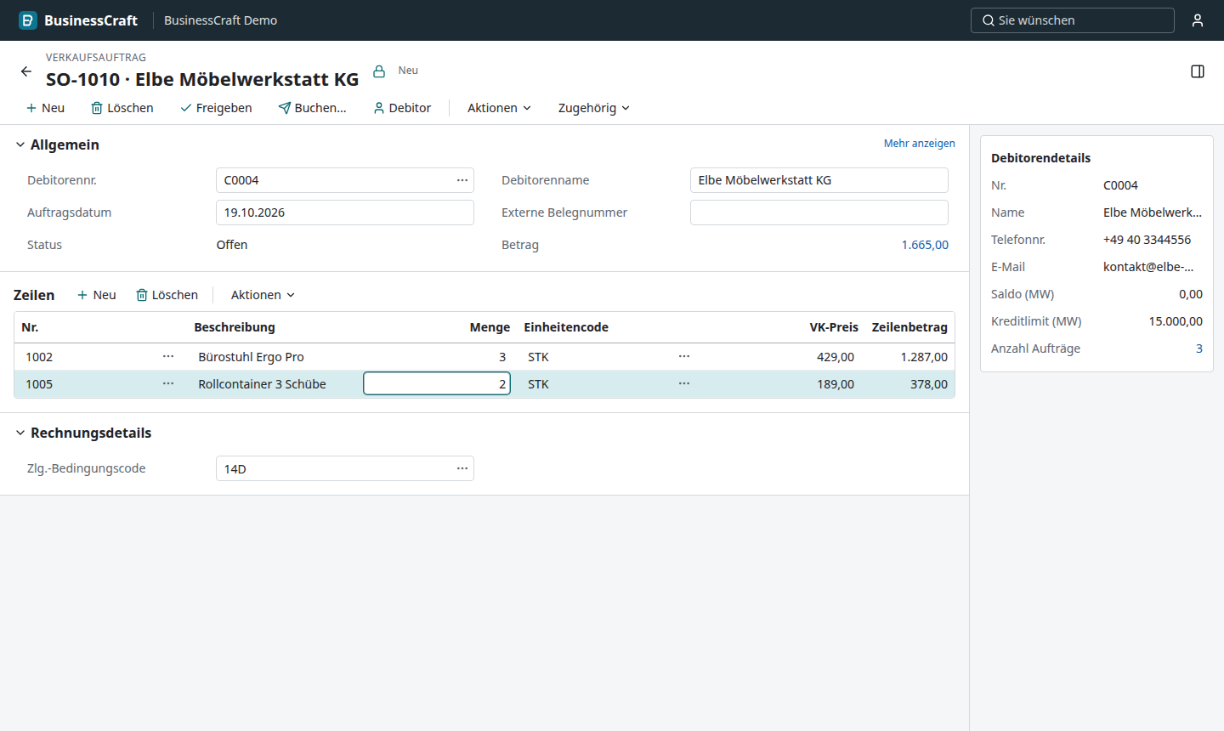Open the header Aktionen dropdown
Viewport: 1224px width, 731px height.
(x=500, y=108)
